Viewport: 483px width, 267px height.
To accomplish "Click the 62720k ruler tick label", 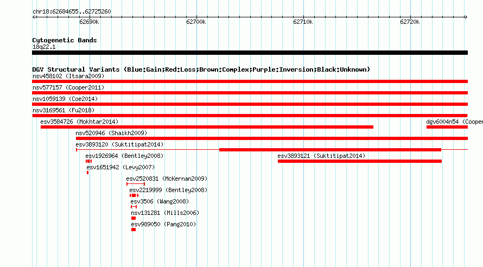I will click(410, 22).
